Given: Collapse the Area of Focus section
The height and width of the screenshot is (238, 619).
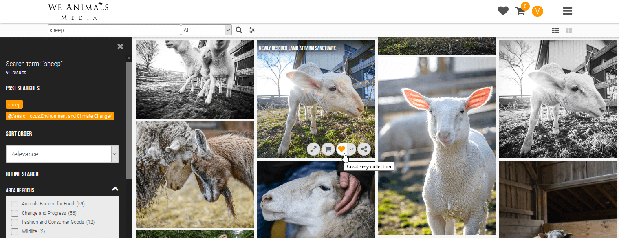Looking at the screenshot, I should click(115, 189).
